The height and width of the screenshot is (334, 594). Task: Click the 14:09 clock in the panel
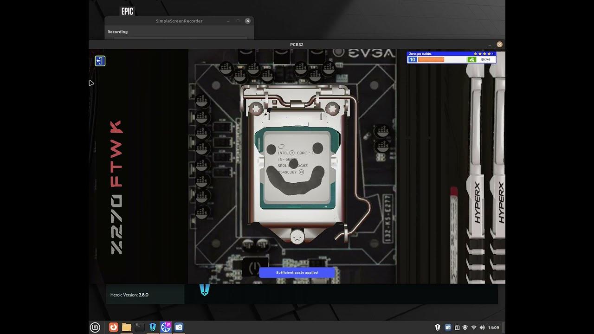tap(493, 328)
